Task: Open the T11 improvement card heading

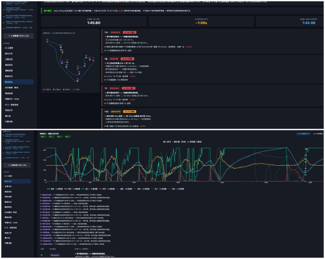Action: click(106, 32)
